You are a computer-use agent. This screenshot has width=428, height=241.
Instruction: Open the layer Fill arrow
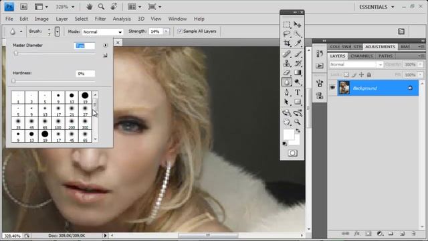click(420, 74)
